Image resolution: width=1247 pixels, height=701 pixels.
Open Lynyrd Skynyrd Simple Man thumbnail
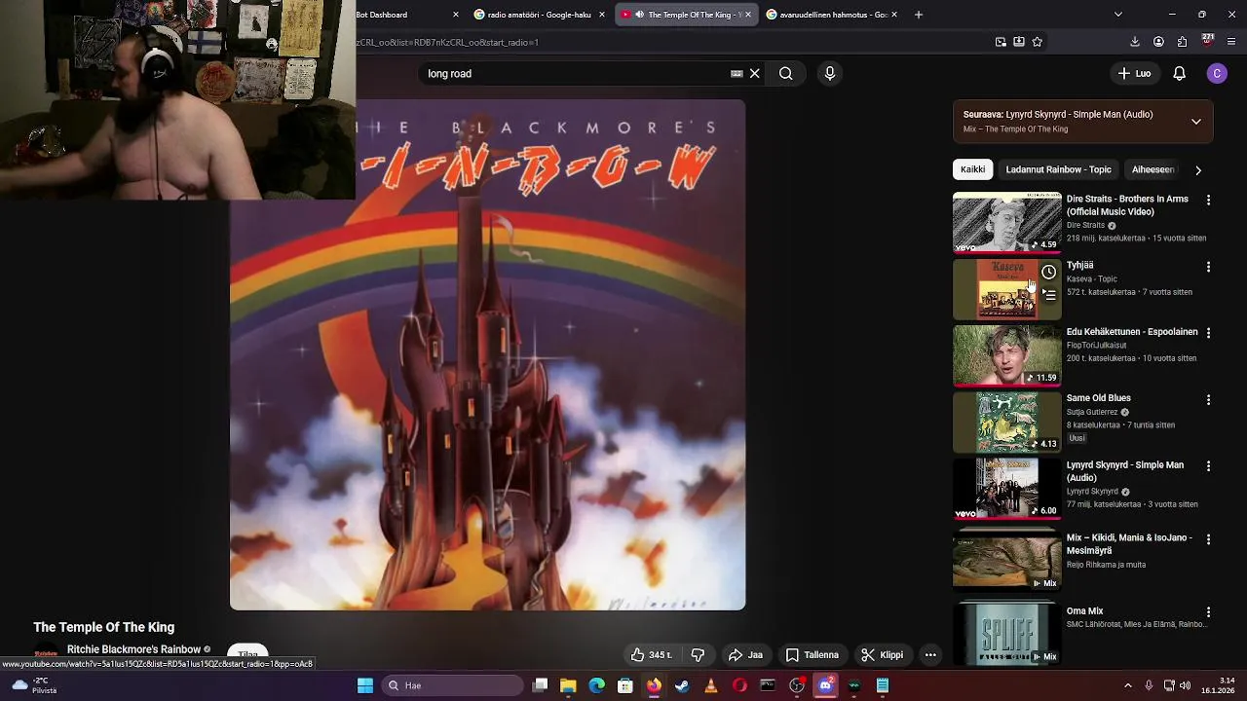pos(1006,489)
